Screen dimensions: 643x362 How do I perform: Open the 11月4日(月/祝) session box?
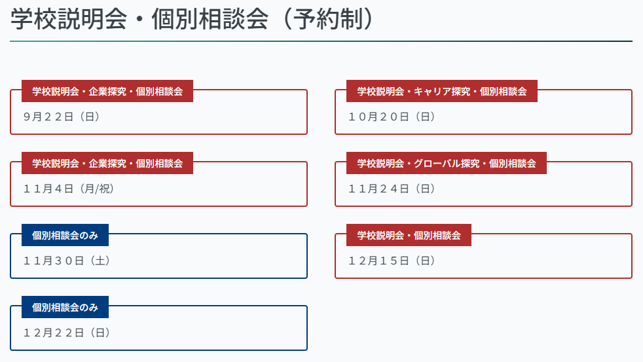click(x=158, y=184)
